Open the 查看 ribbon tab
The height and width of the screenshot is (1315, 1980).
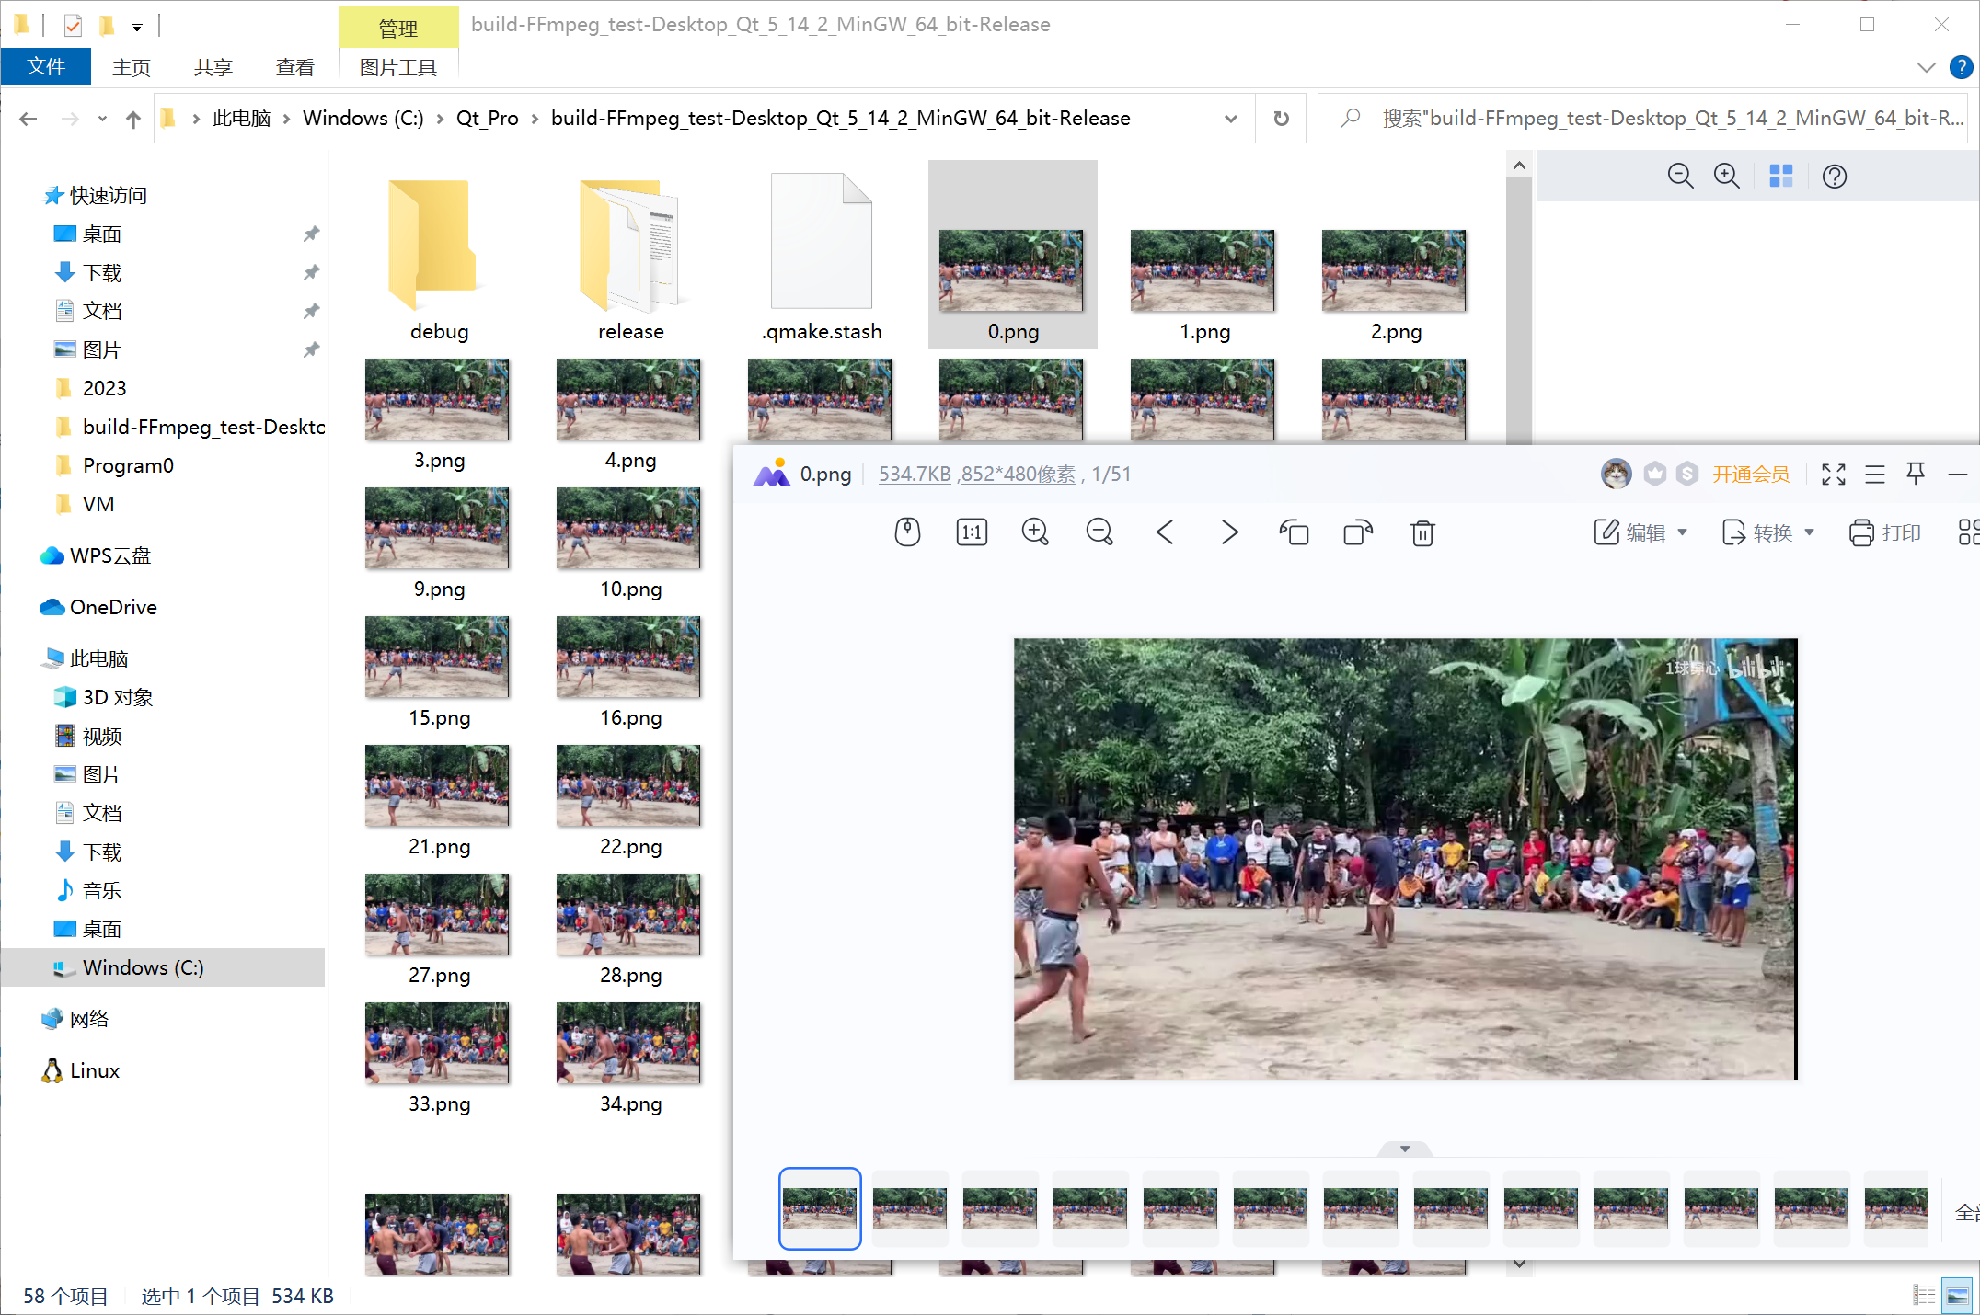coord(294,67)
